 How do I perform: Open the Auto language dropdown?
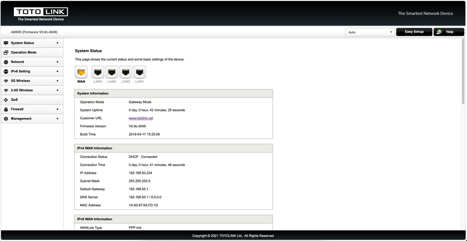370,32
